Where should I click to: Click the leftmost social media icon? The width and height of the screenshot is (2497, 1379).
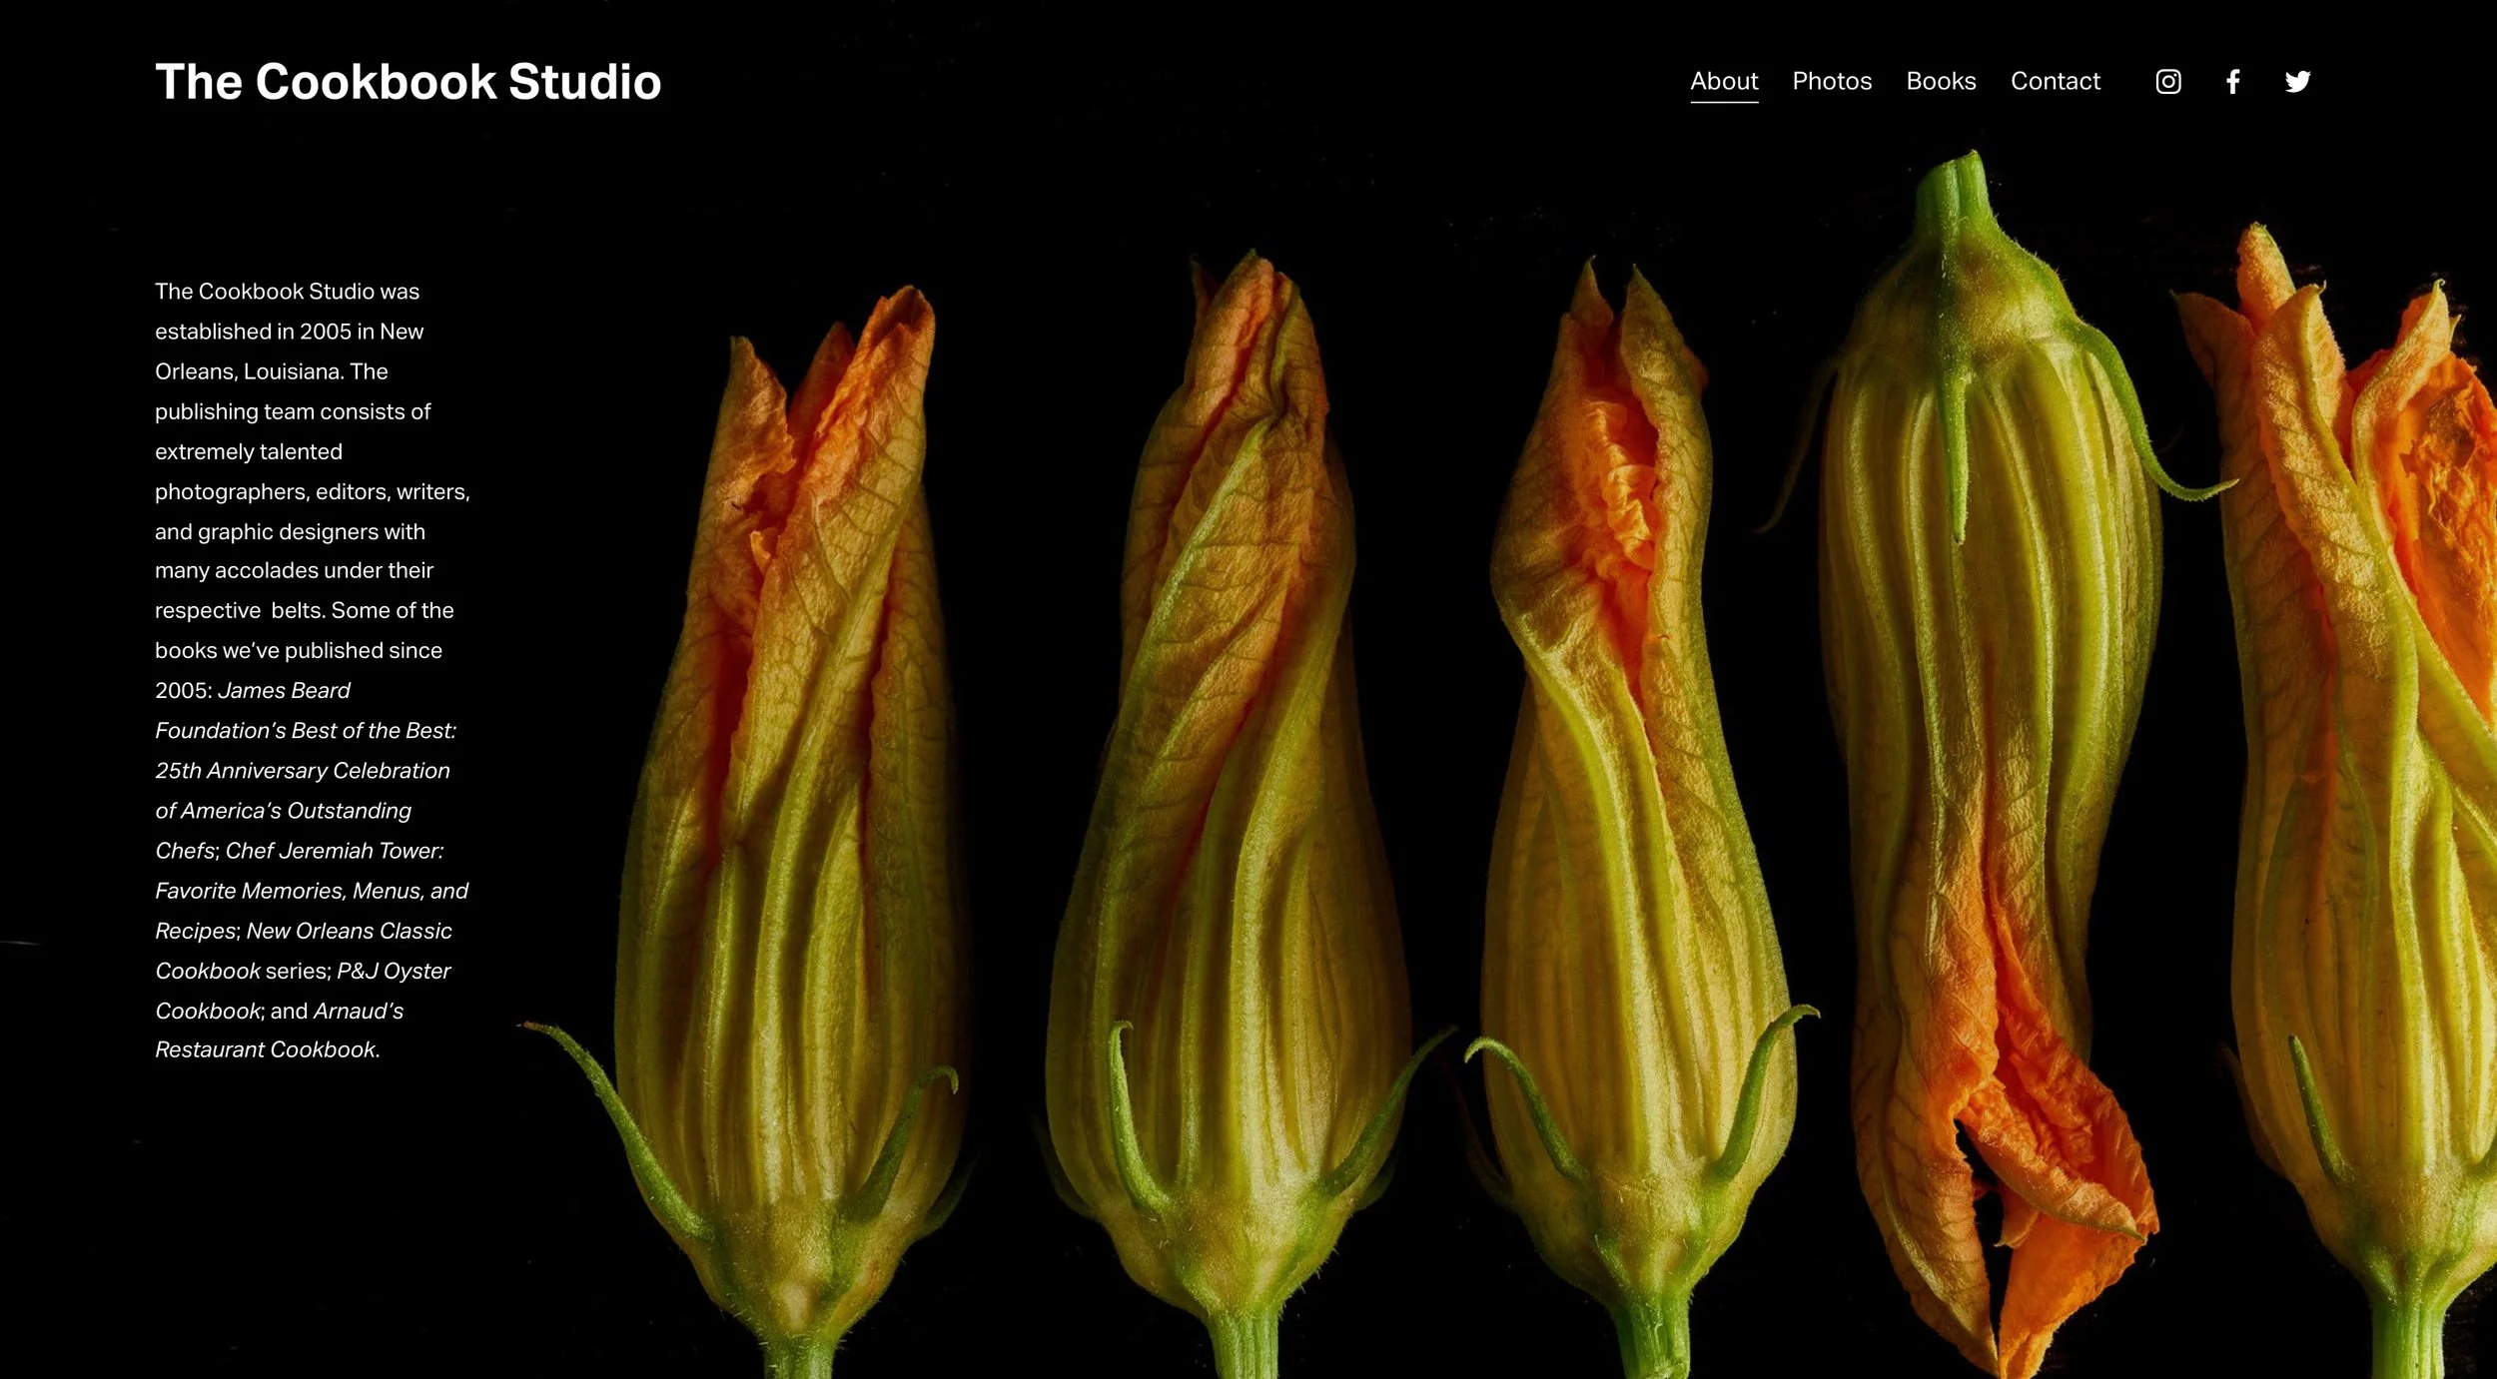coord(2167,82)
